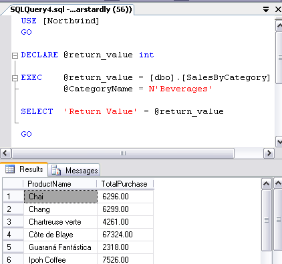
Task: Switch to the Messages tab
Action: pyautogui.click(x=74, y=171)
